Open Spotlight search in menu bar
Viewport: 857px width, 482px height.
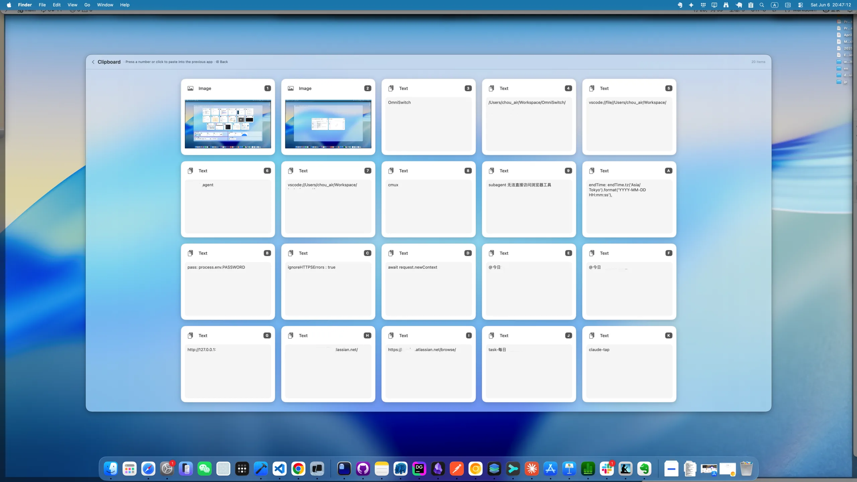point(762,5)
